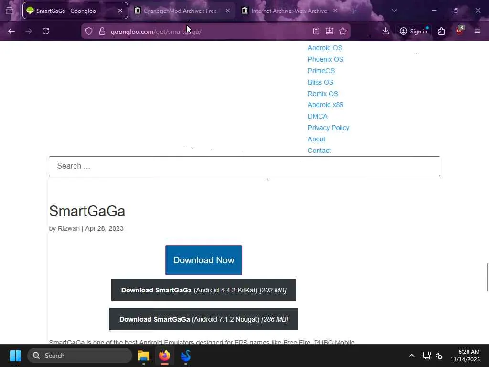Switch to the CyanogenMod Archive tab
This screenshot has width=489, height=367.
click(x=180, y=11)
